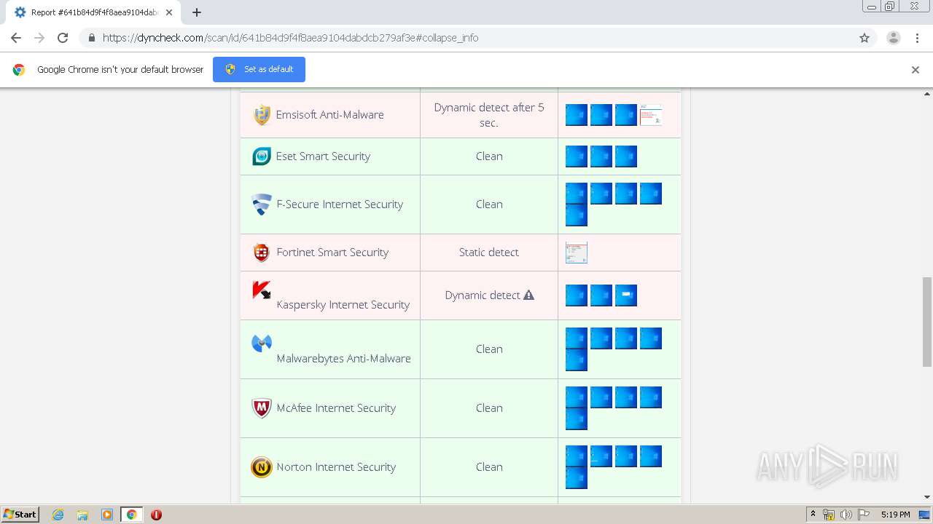The image size is (933, 524).
Task: Show hidden system tray icons
Action: (x=813, y=515)
